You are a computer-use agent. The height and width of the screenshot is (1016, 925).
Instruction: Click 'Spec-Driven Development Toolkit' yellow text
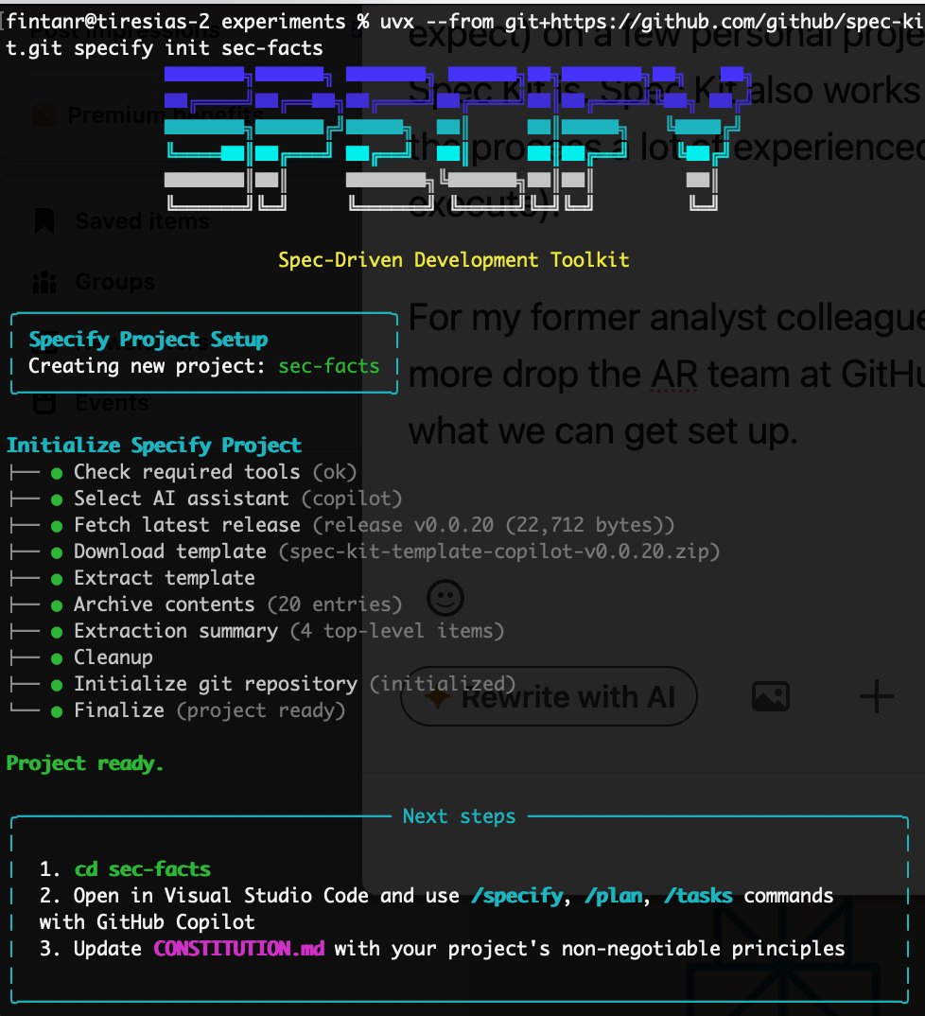[453, 260]
